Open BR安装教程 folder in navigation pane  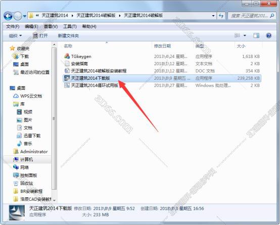[x=28, y=191]
